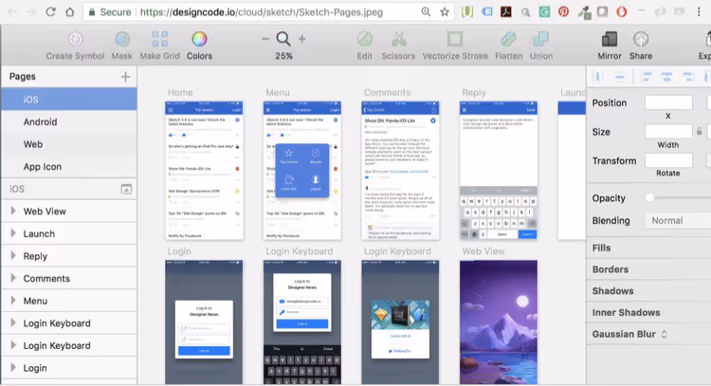Select the Android page
Image resolution: width=711 pixels, height=386 pixels.
click(x=69, y=122)
